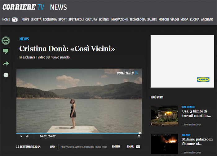
Task: Open the Milano fire video thumbnail
Action: tap(164, 144)
